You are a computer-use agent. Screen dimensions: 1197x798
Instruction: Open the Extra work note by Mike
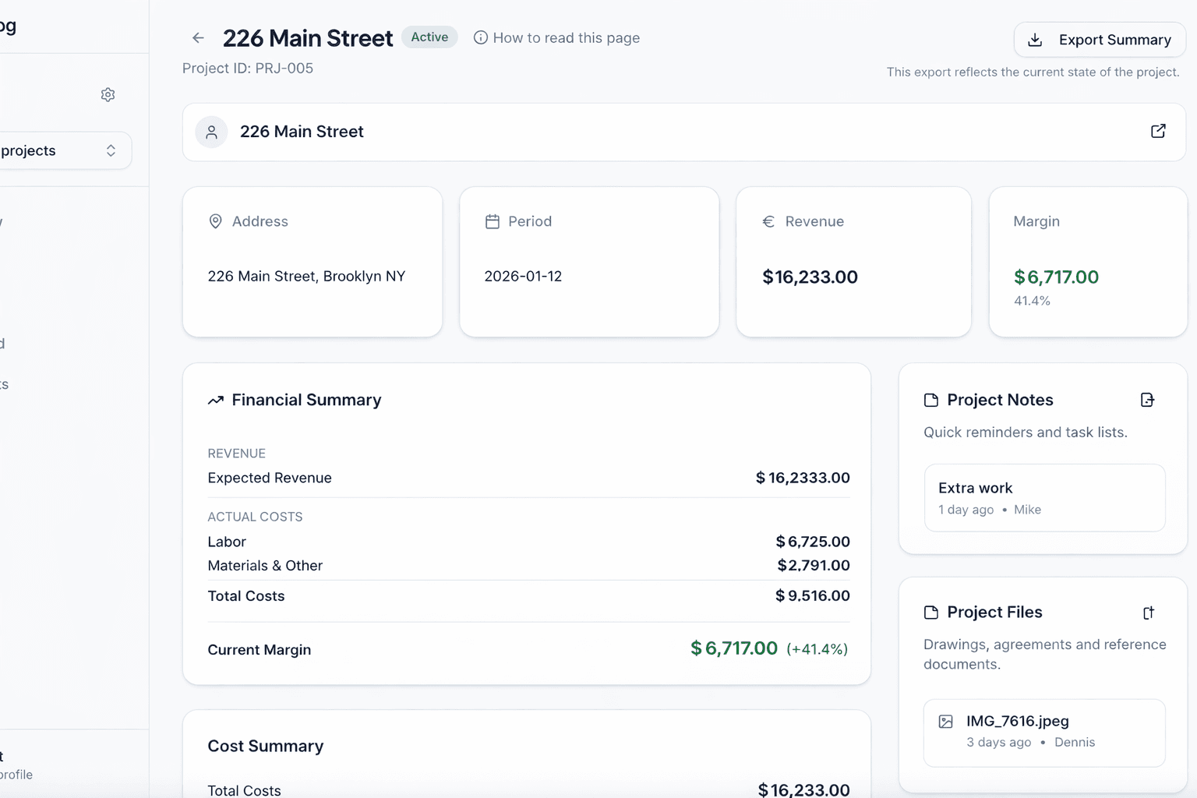coord(1044,497)
